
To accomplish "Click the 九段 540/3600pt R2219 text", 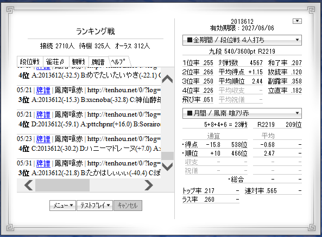I will point(242,52).
